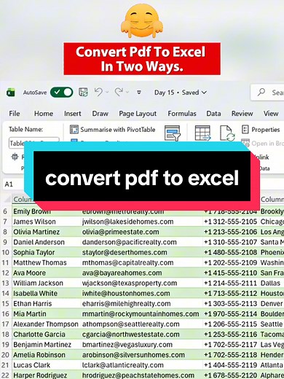Select email mmartin@rockymountainhomes.com
The image size is (284, 379).
coord(141,313)
